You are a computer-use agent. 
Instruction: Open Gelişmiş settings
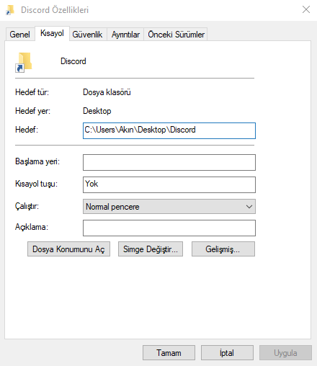click(223, 249)
